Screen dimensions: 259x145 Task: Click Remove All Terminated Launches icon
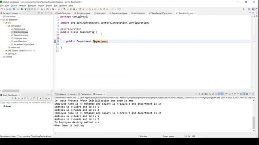206,94
